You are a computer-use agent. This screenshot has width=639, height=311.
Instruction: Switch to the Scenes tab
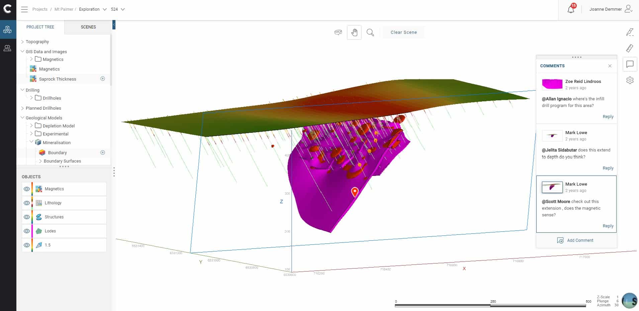[x=88, y=27]
